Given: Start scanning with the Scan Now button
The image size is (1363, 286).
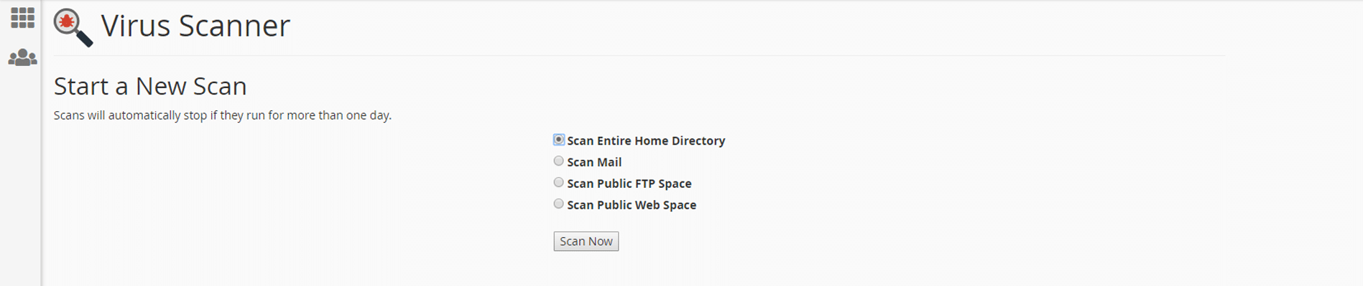Looking at the screenshot, I should pos(586,242).
